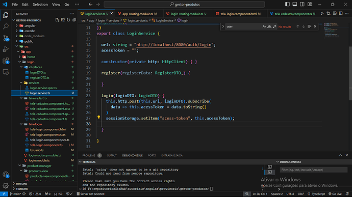Screen dimensions: 352x197
Task: Go back using the navigation arrow
Action: [90, 4]
